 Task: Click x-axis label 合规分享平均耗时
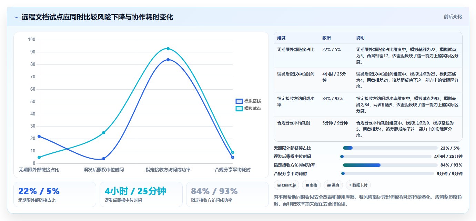point(233,170)
